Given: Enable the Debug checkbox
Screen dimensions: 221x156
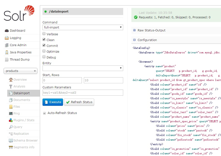Looking at the screenshot, I should 44,57.
